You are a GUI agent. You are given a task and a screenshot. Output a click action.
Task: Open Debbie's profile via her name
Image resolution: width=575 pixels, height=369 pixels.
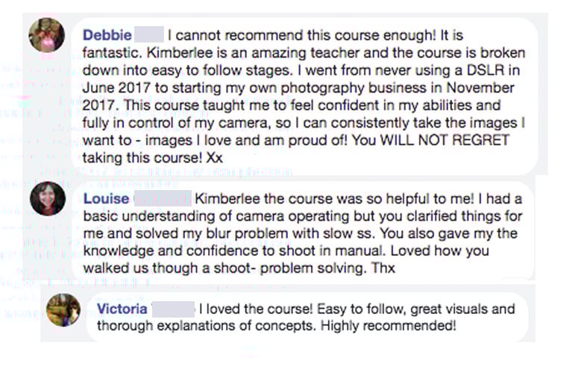(x=107, y=34)
